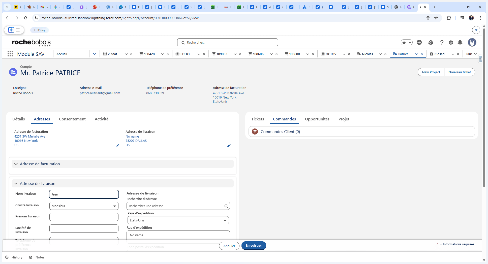
Task: Open the Accueil navigation menu chevron
Action: tap(95, 54)
